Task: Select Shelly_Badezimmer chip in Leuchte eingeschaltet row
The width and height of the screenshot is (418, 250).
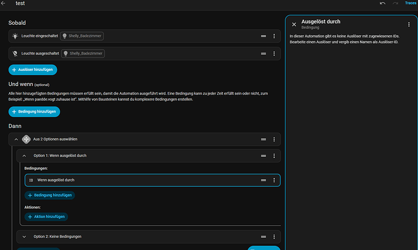Action: (82, 36)
